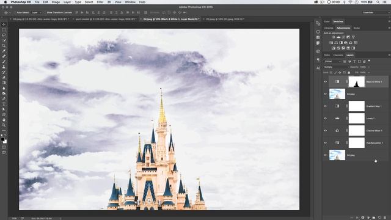The height and width of the screenshot is (220, 391).
Task: Hide the Levels 1 layer
Action: [x=326, y=118]
